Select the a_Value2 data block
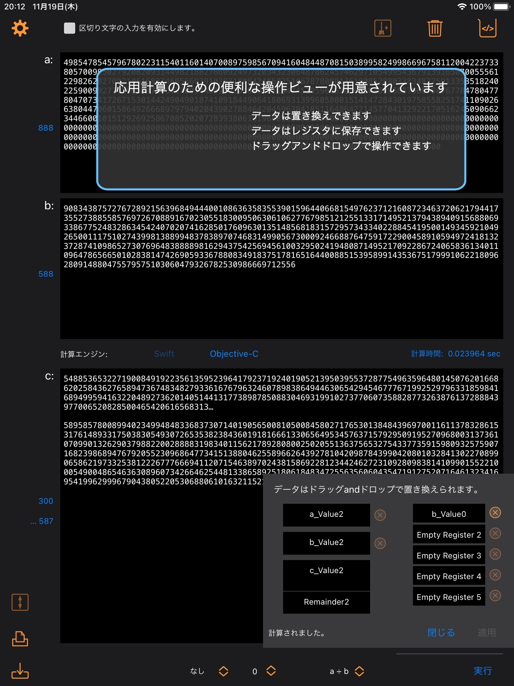The width and height of the screenshot is (514, 686). (x=326, y=515)
